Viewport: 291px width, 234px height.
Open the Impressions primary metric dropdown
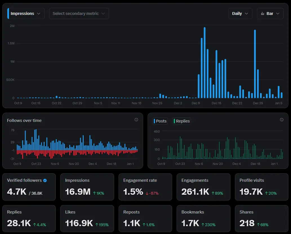pos(26,13)
